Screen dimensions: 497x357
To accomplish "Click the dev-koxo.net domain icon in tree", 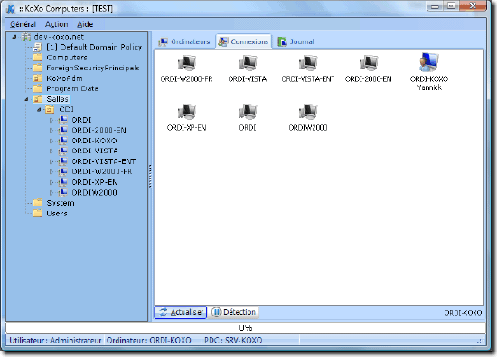I will pyautogui.click(x=25, y=37).
